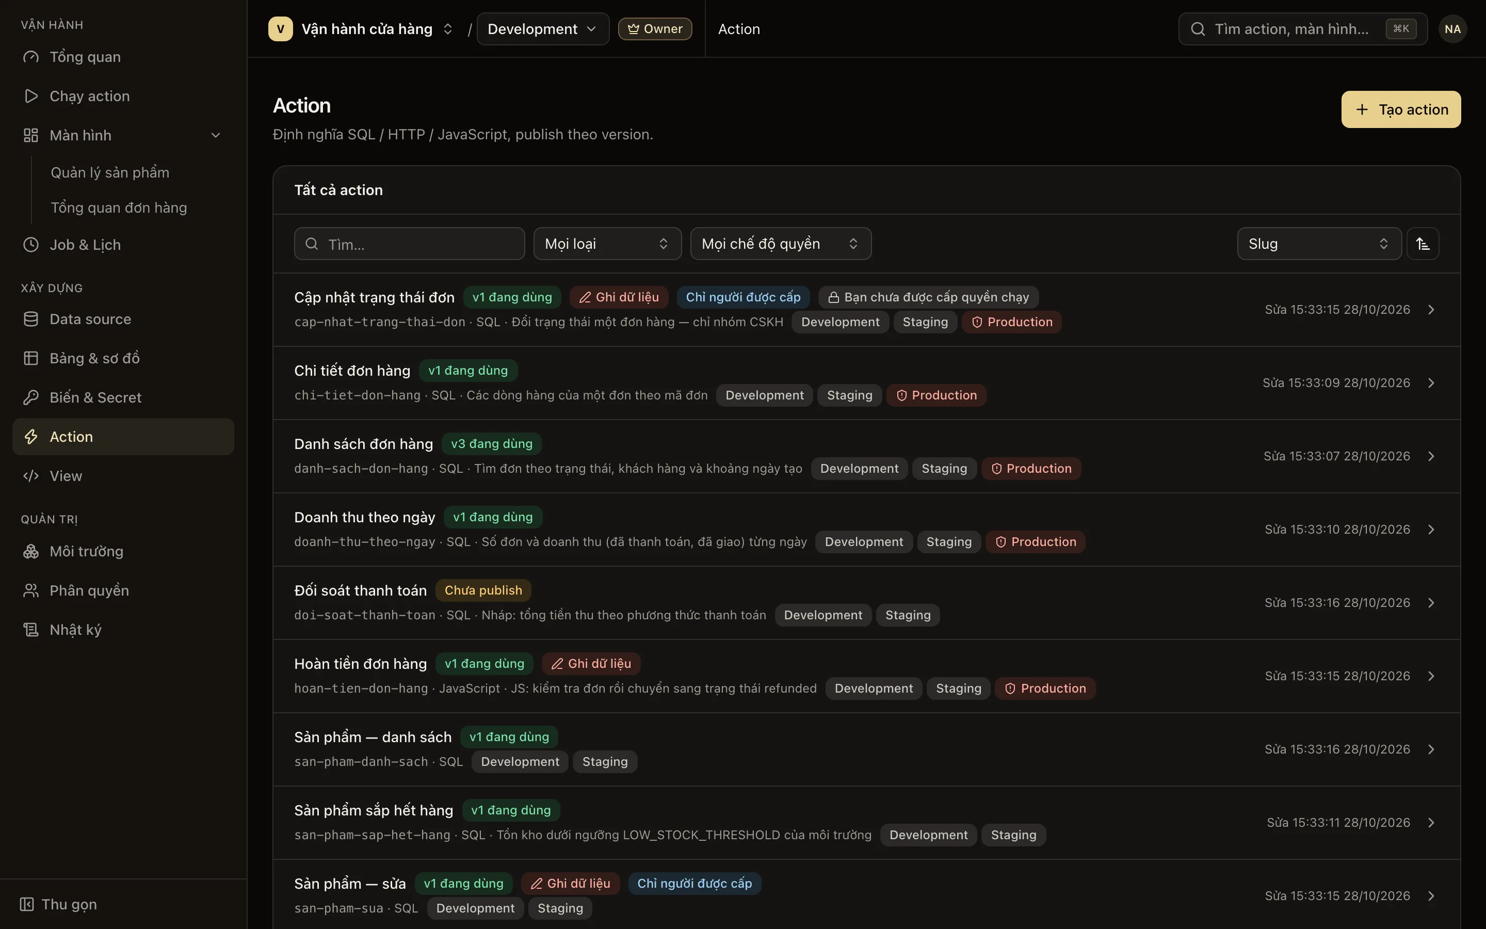Open the Mọi chế độ quyền filter
Screen dimensions: 1486x929
pyautogui.click(x=781, y=244)
